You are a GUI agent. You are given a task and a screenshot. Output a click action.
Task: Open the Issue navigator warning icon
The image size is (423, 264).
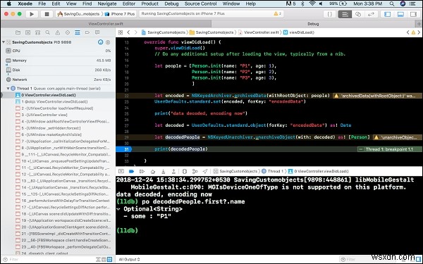[58, 32]
